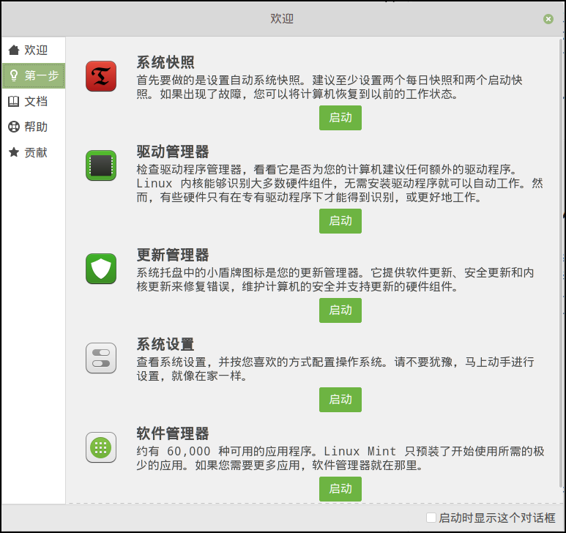This screenshot has height=533, width=566.
Task: Click the 系统设置 heading
Action: point(165,344)
